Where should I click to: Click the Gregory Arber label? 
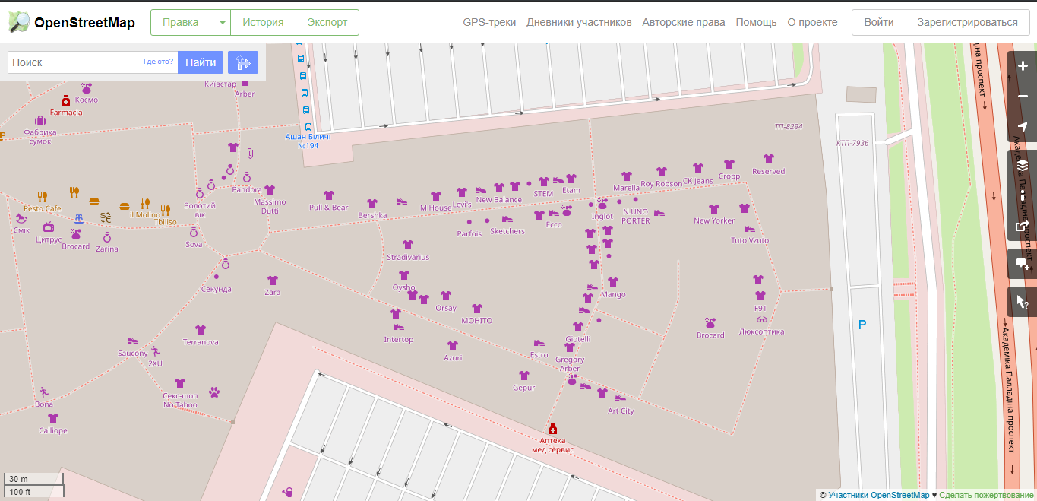(570, 364)
